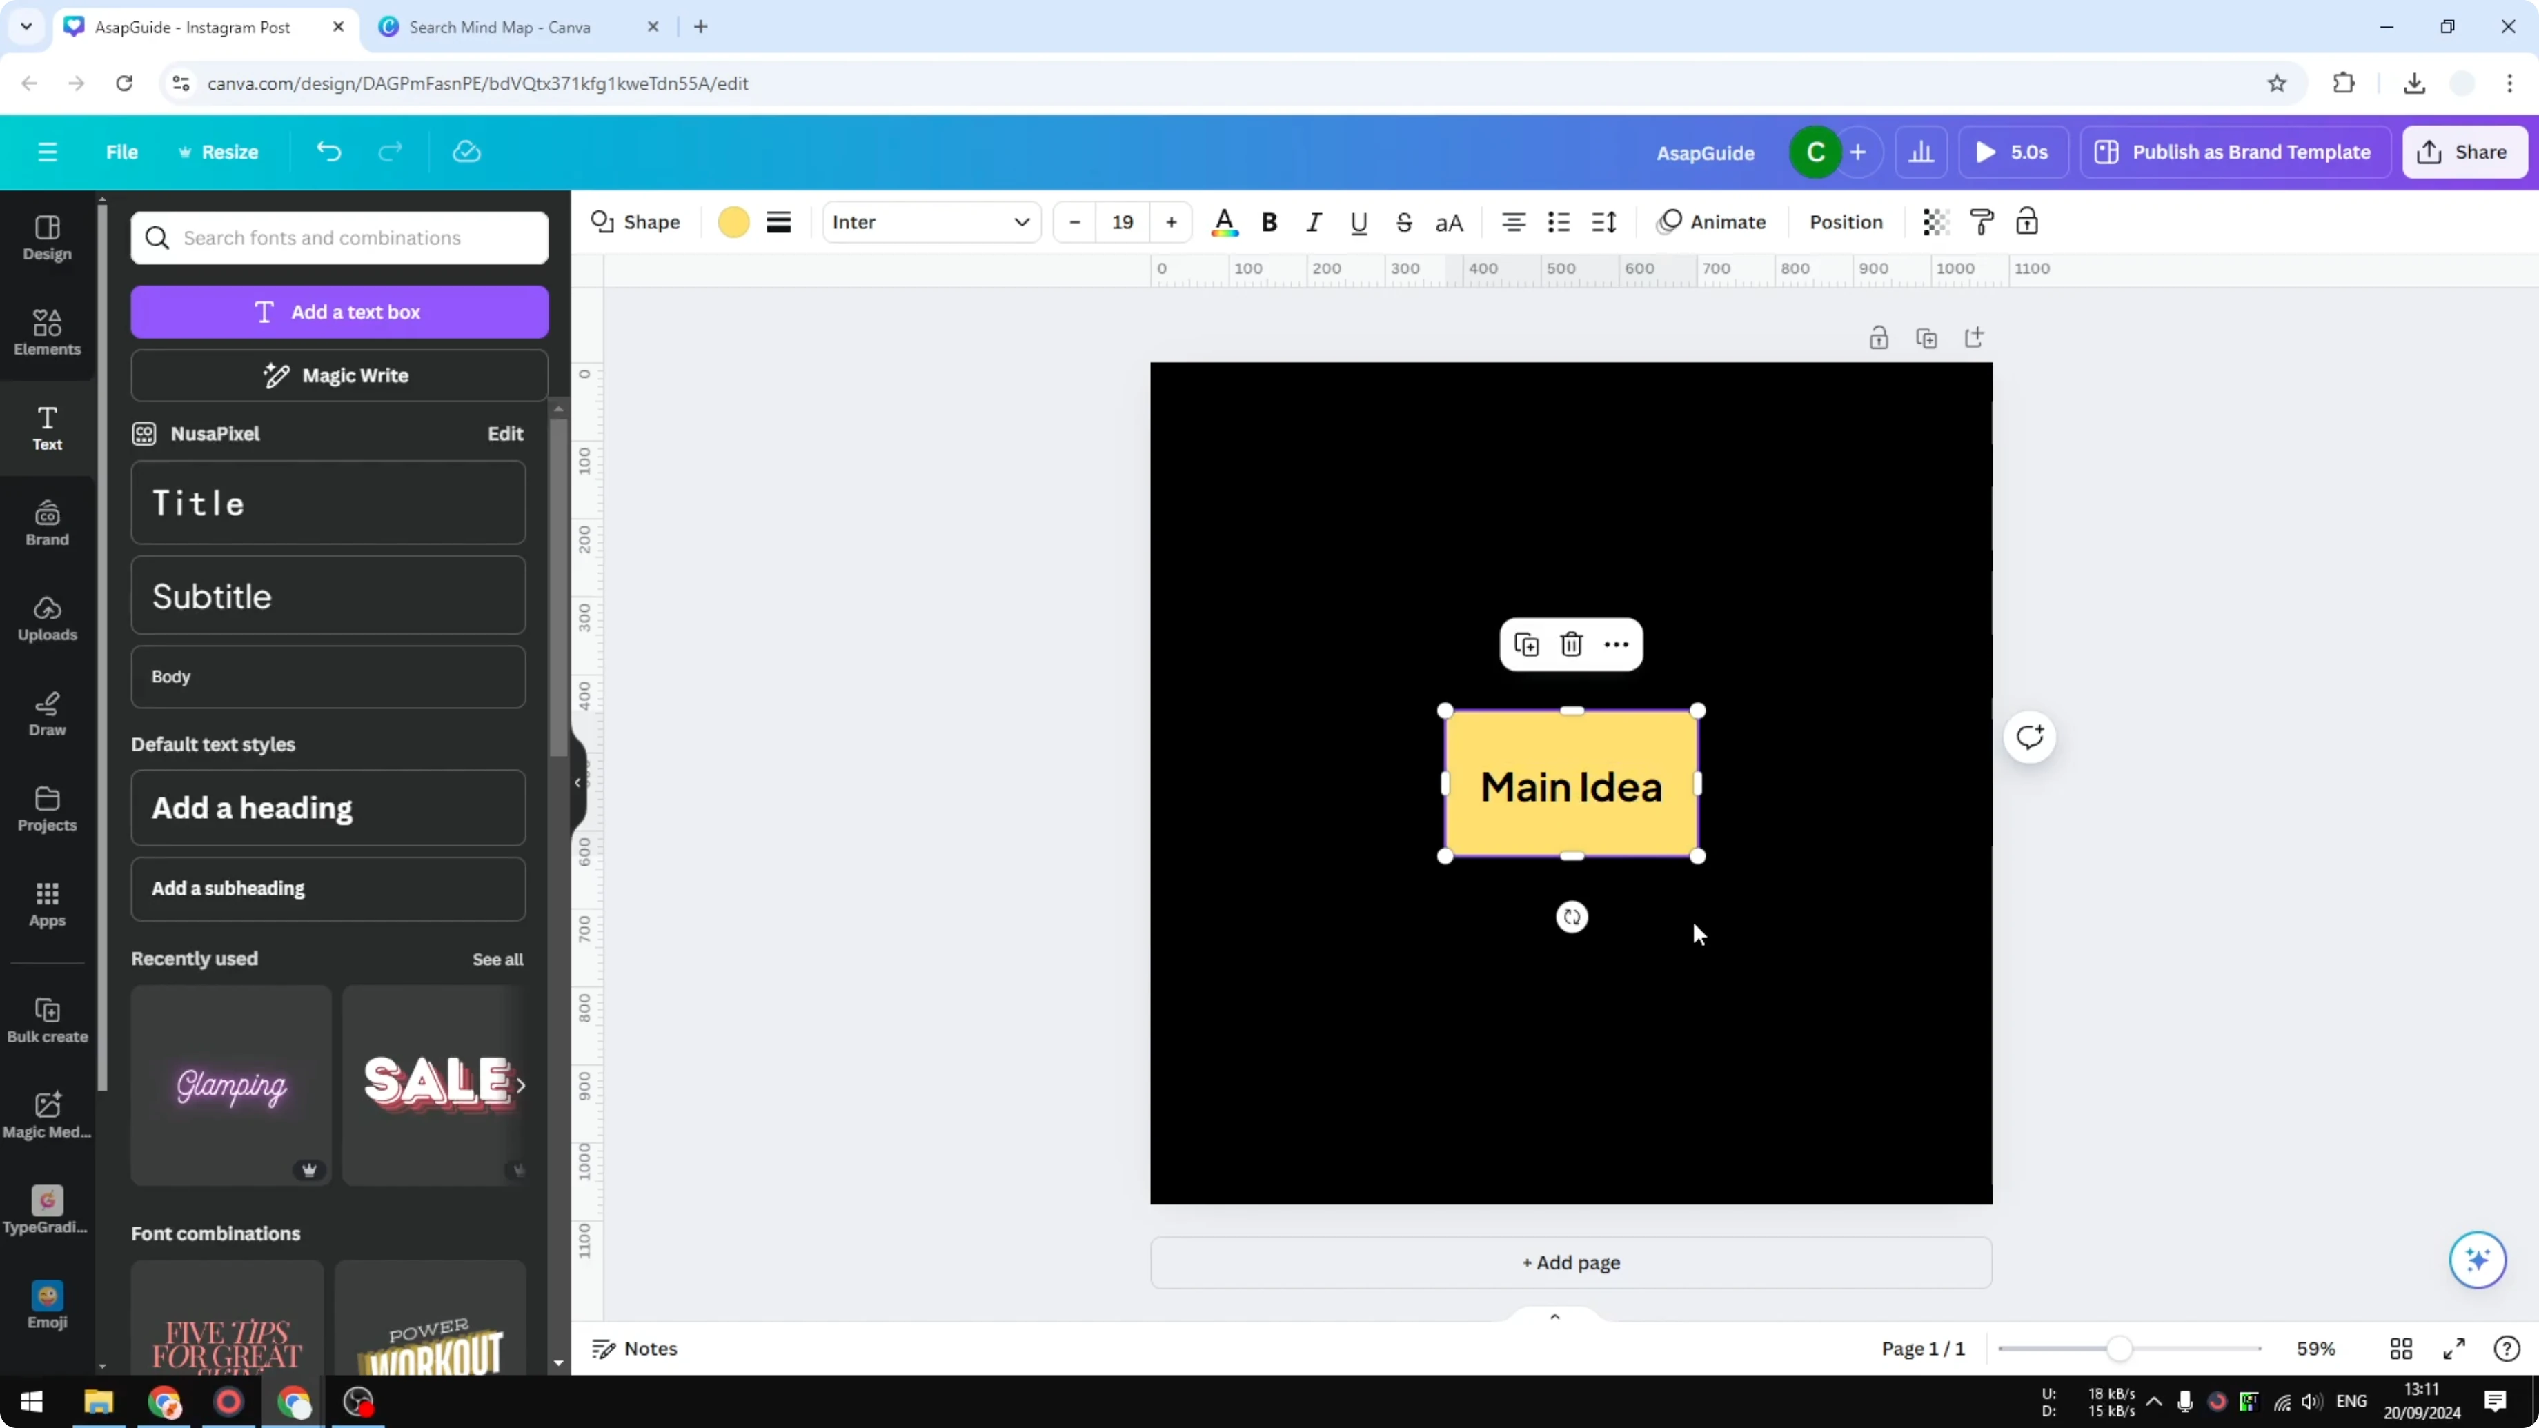Open the Uploads panel

[x=48, y=619]
